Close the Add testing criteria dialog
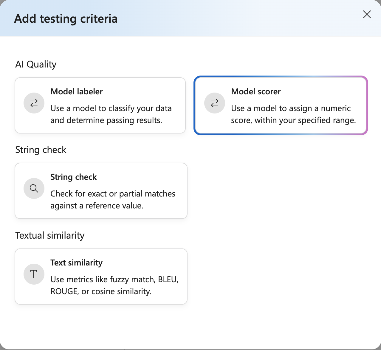381x350 pixels. 367,14
